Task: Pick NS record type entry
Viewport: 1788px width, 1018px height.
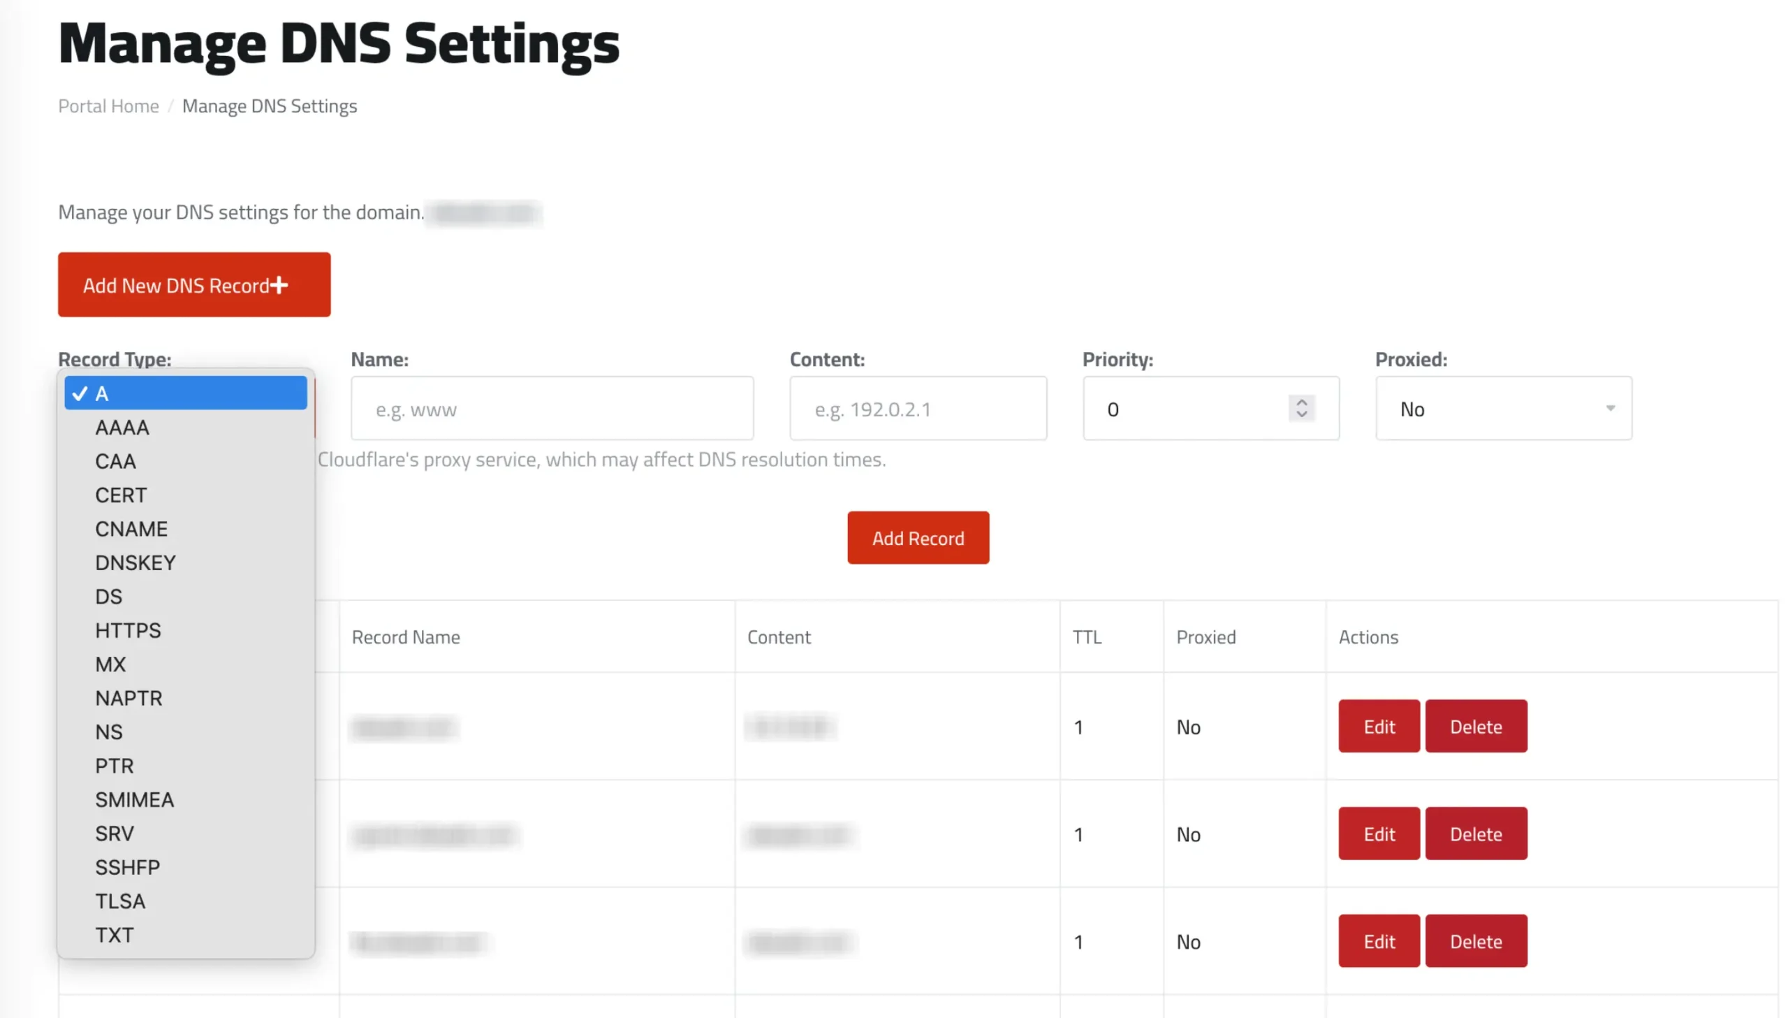Action: coord(108,732)
